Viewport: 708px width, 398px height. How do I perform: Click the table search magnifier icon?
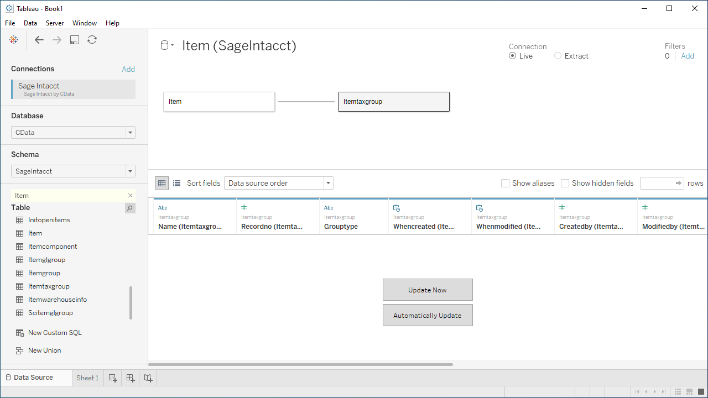pos(130,208)
